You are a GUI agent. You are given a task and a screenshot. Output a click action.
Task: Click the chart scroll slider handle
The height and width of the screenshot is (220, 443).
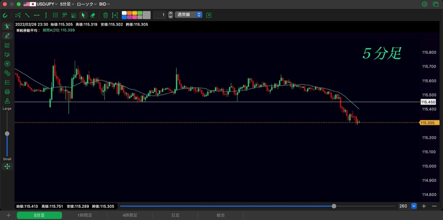pos(334,206)
